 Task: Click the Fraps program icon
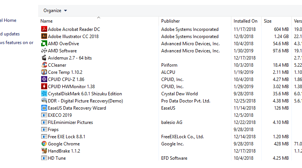pyautogui.click(x=44, y=129)
